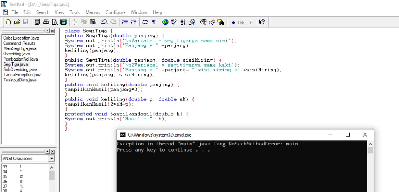Click the TextPad application title bar icon
This screenshot has width=399, height=192.
4,4
